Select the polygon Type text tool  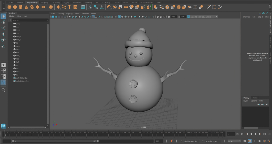70,7
